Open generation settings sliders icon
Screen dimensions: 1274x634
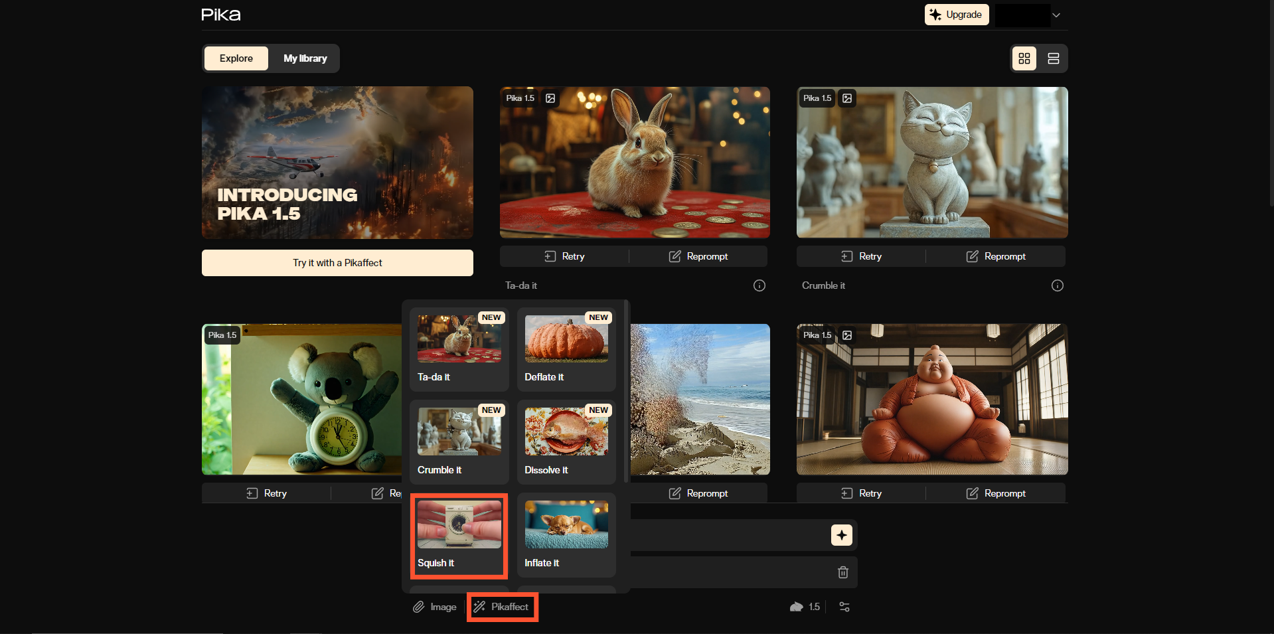tap(844, 607)
